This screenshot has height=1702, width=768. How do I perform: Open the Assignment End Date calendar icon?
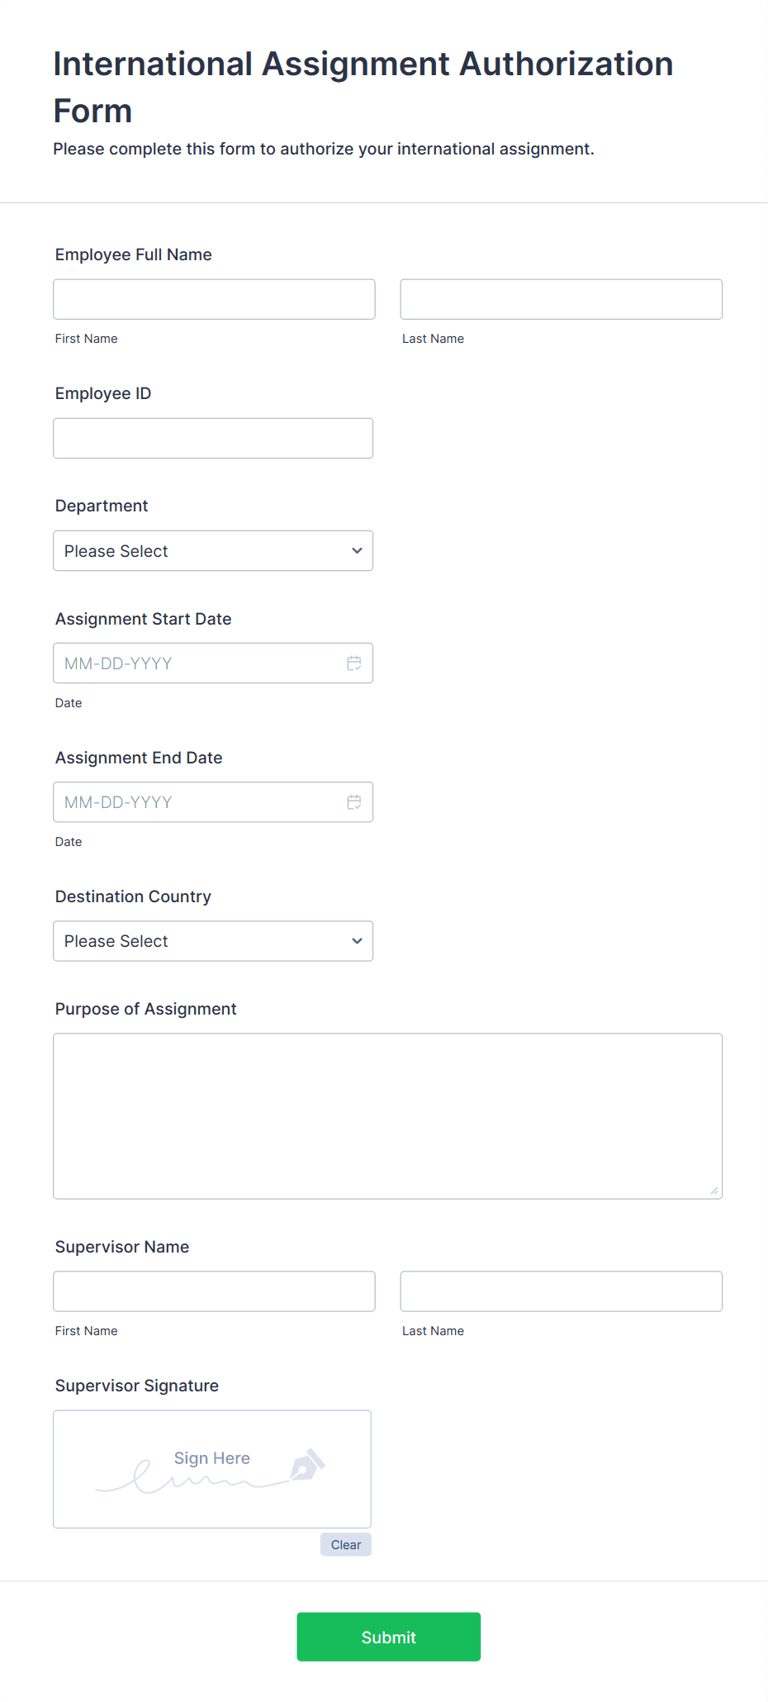click(354, 802)
